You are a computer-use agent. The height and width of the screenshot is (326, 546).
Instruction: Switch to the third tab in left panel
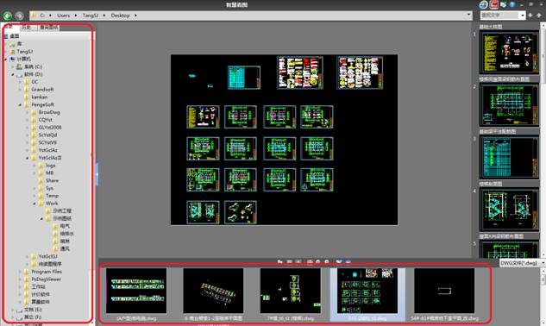(49, 28)
